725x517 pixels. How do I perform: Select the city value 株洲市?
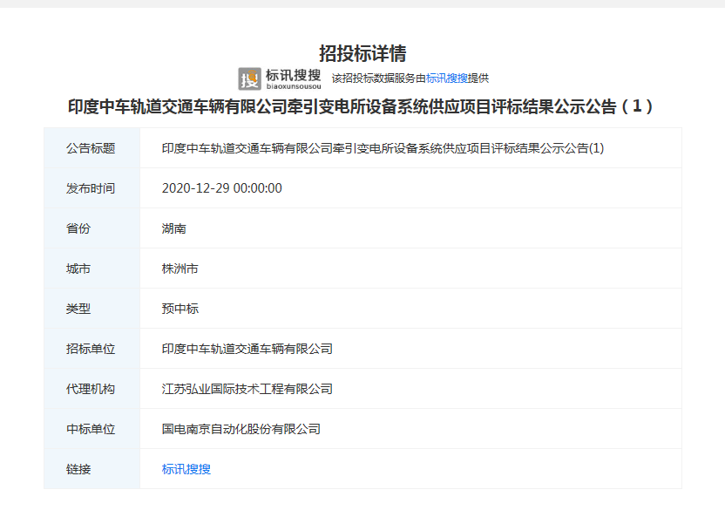pyautogui.click(x=180, y=269)
